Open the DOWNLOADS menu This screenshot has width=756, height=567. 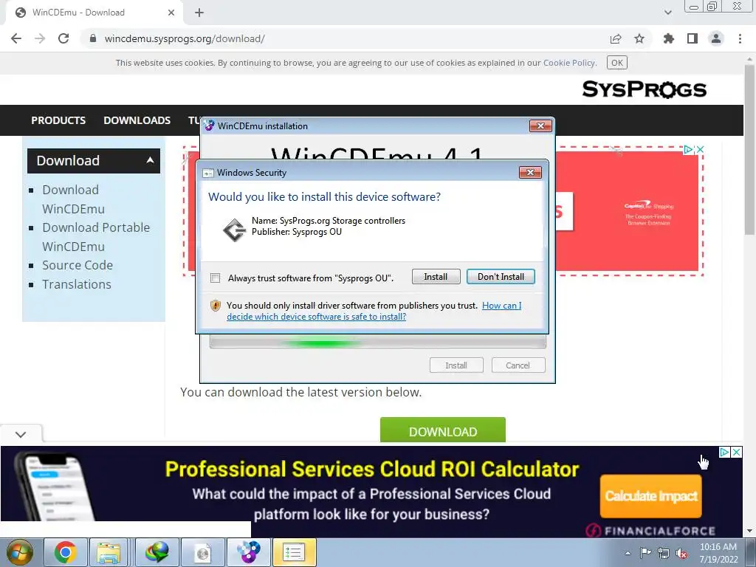coord(137,120)
